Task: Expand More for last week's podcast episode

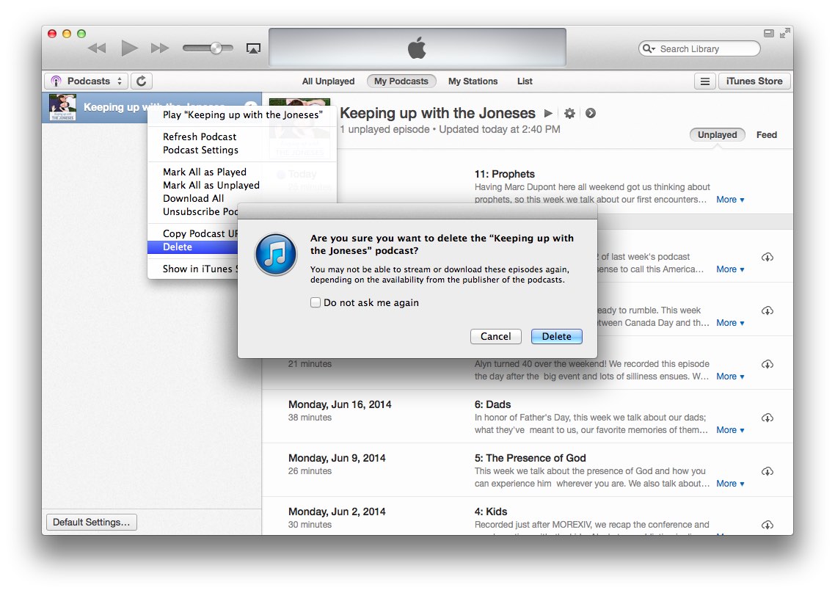Action: [730, 269]
